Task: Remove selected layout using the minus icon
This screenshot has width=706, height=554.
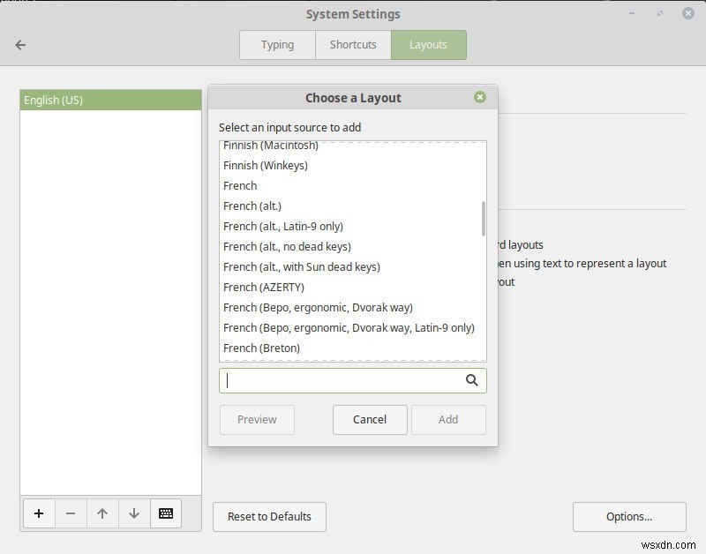Action: pos(71,513)
